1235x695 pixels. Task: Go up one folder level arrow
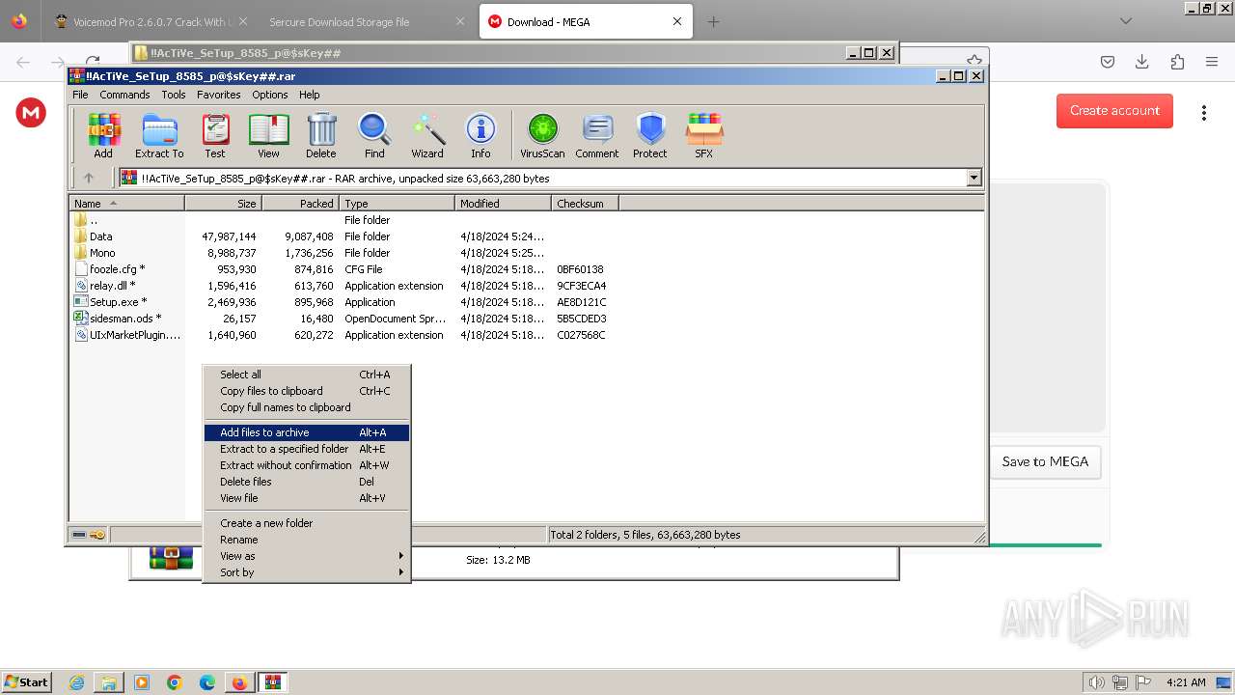tap(89, 178)
